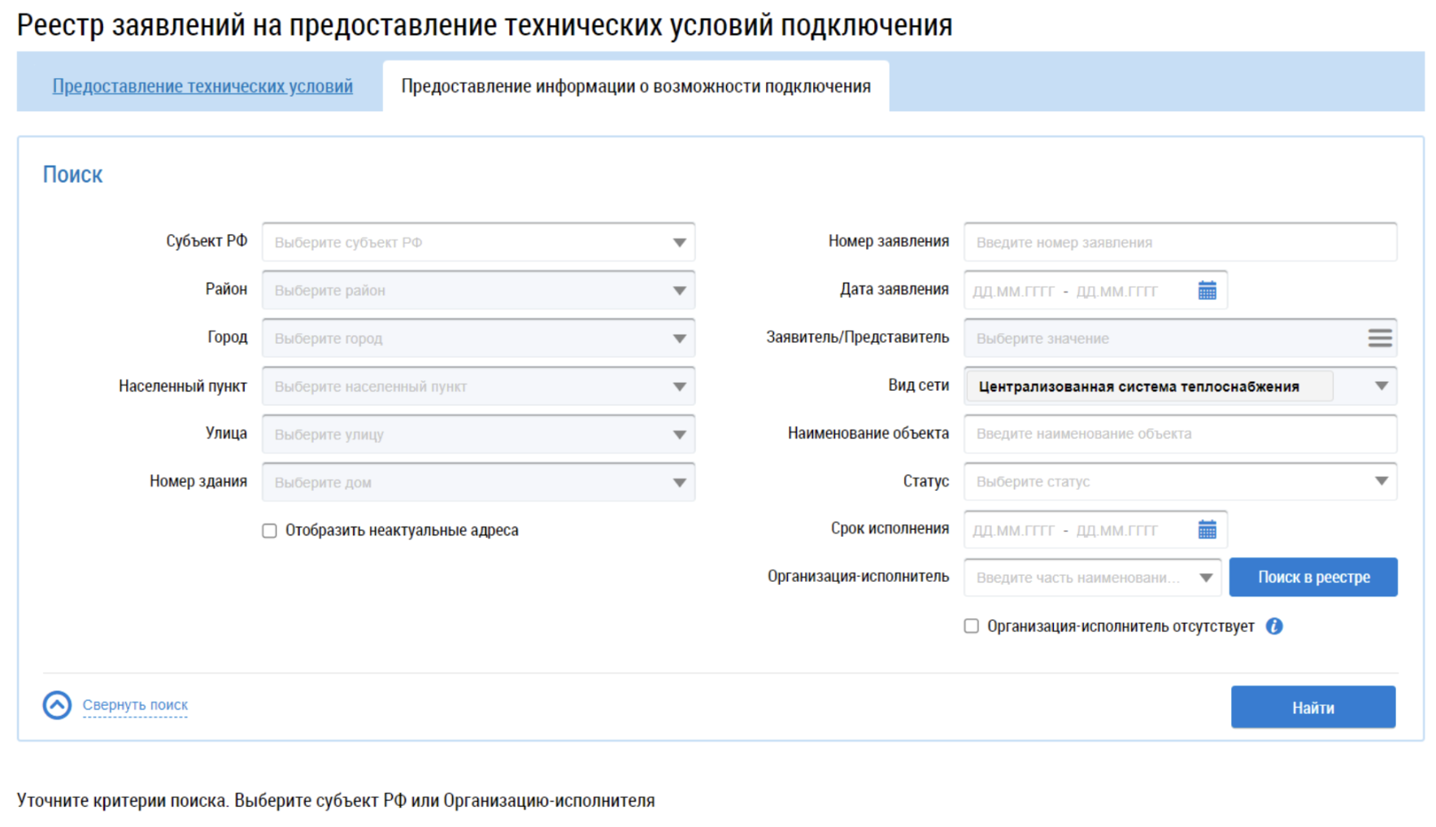Click the Поиск в реестре button
1436x827 pixels.
[x=1312, y=578]
